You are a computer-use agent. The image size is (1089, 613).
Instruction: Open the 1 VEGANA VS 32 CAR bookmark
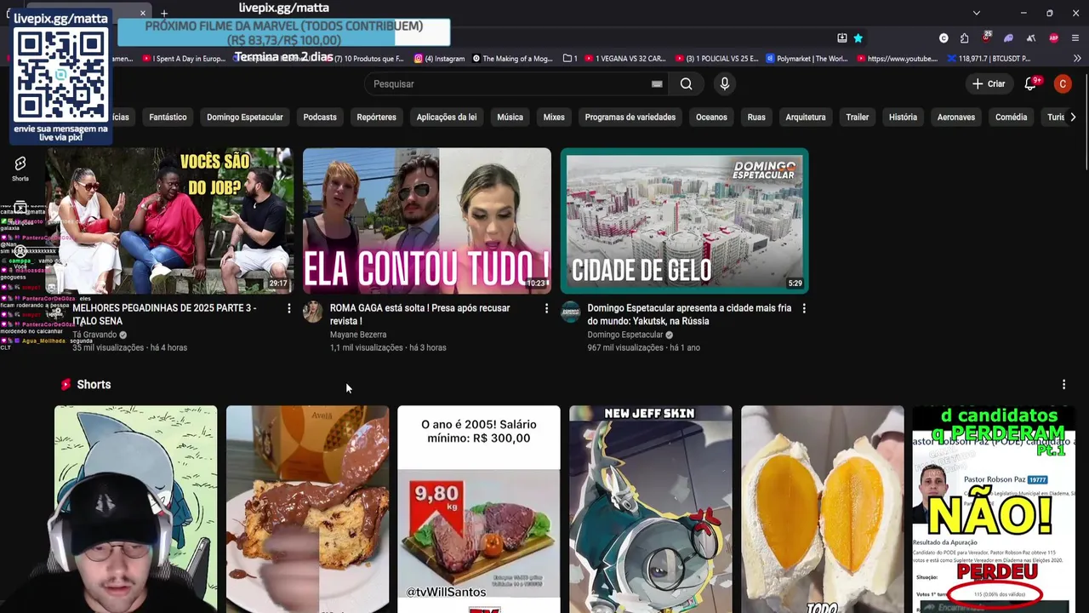(624, 59)
